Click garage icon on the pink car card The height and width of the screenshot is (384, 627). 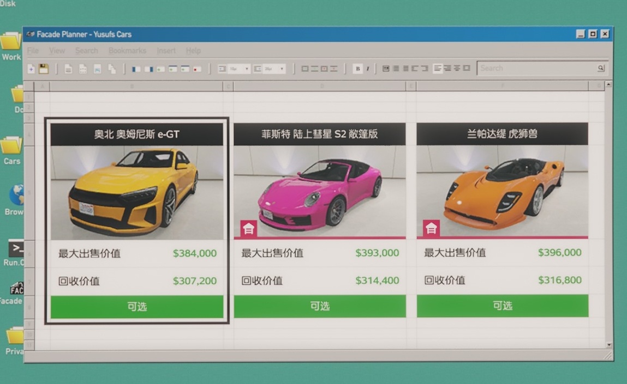[x=248, y=229]
